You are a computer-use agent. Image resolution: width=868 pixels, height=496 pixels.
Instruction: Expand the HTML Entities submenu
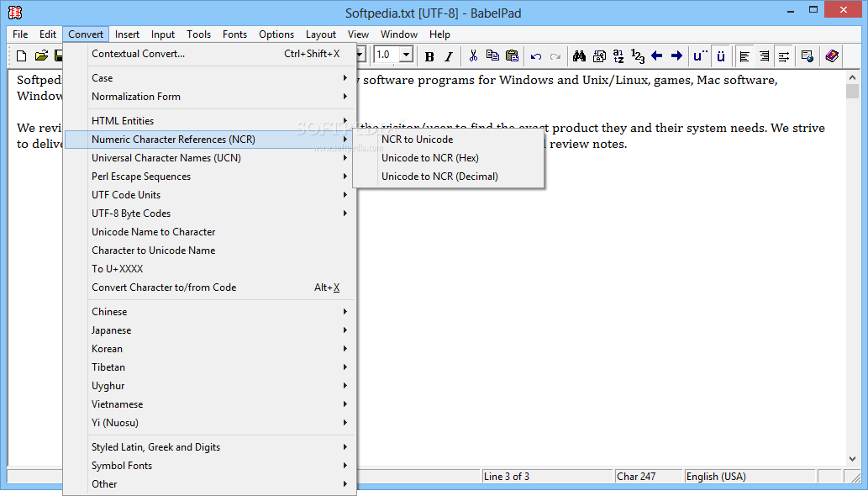point(210,121)
